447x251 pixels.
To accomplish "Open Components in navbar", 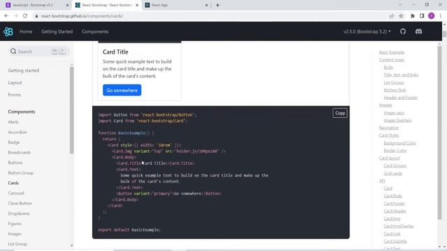I will click(95, 31).
